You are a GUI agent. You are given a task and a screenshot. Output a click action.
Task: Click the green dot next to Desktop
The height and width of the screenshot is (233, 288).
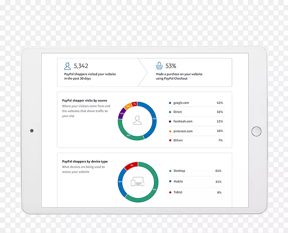tap(170, 171)
